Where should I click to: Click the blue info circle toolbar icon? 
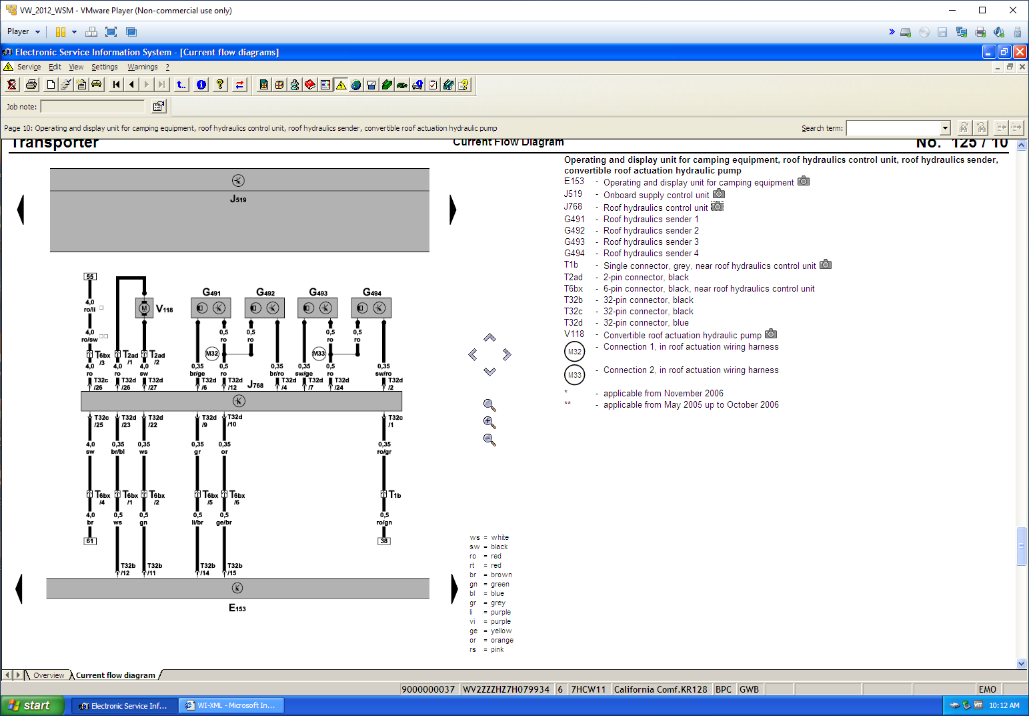pyautogui.click(x=201, y=85)
